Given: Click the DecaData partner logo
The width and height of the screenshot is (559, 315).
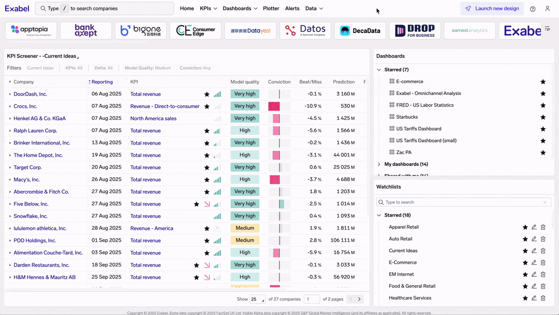Looking at the screenshot, I should click(360, 30).
